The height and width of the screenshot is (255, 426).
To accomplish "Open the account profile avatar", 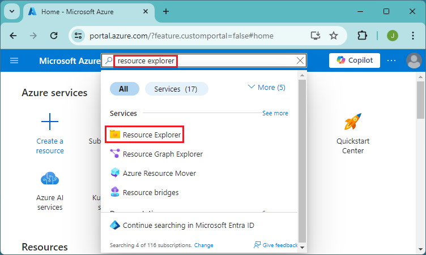I will [414, 60].
